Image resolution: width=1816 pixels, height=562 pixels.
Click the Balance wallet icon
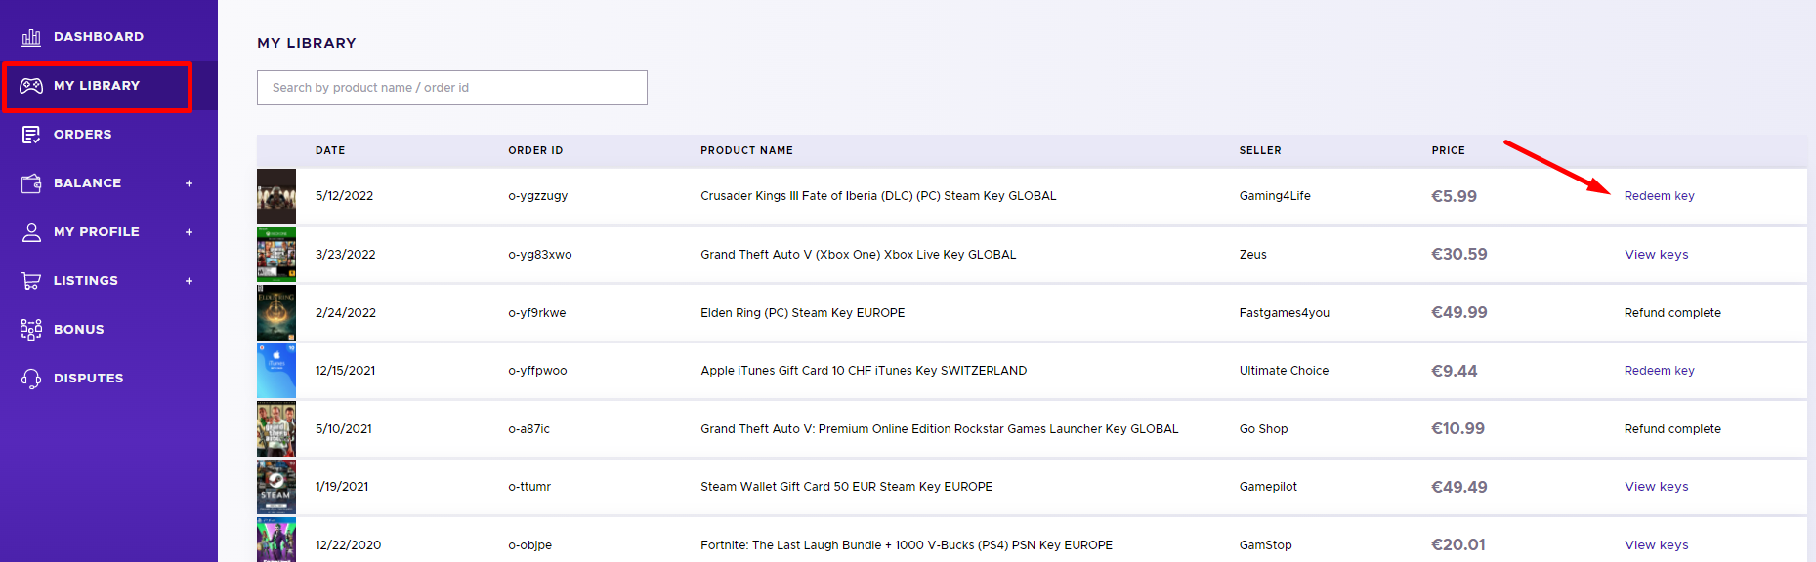click(31, 183)
